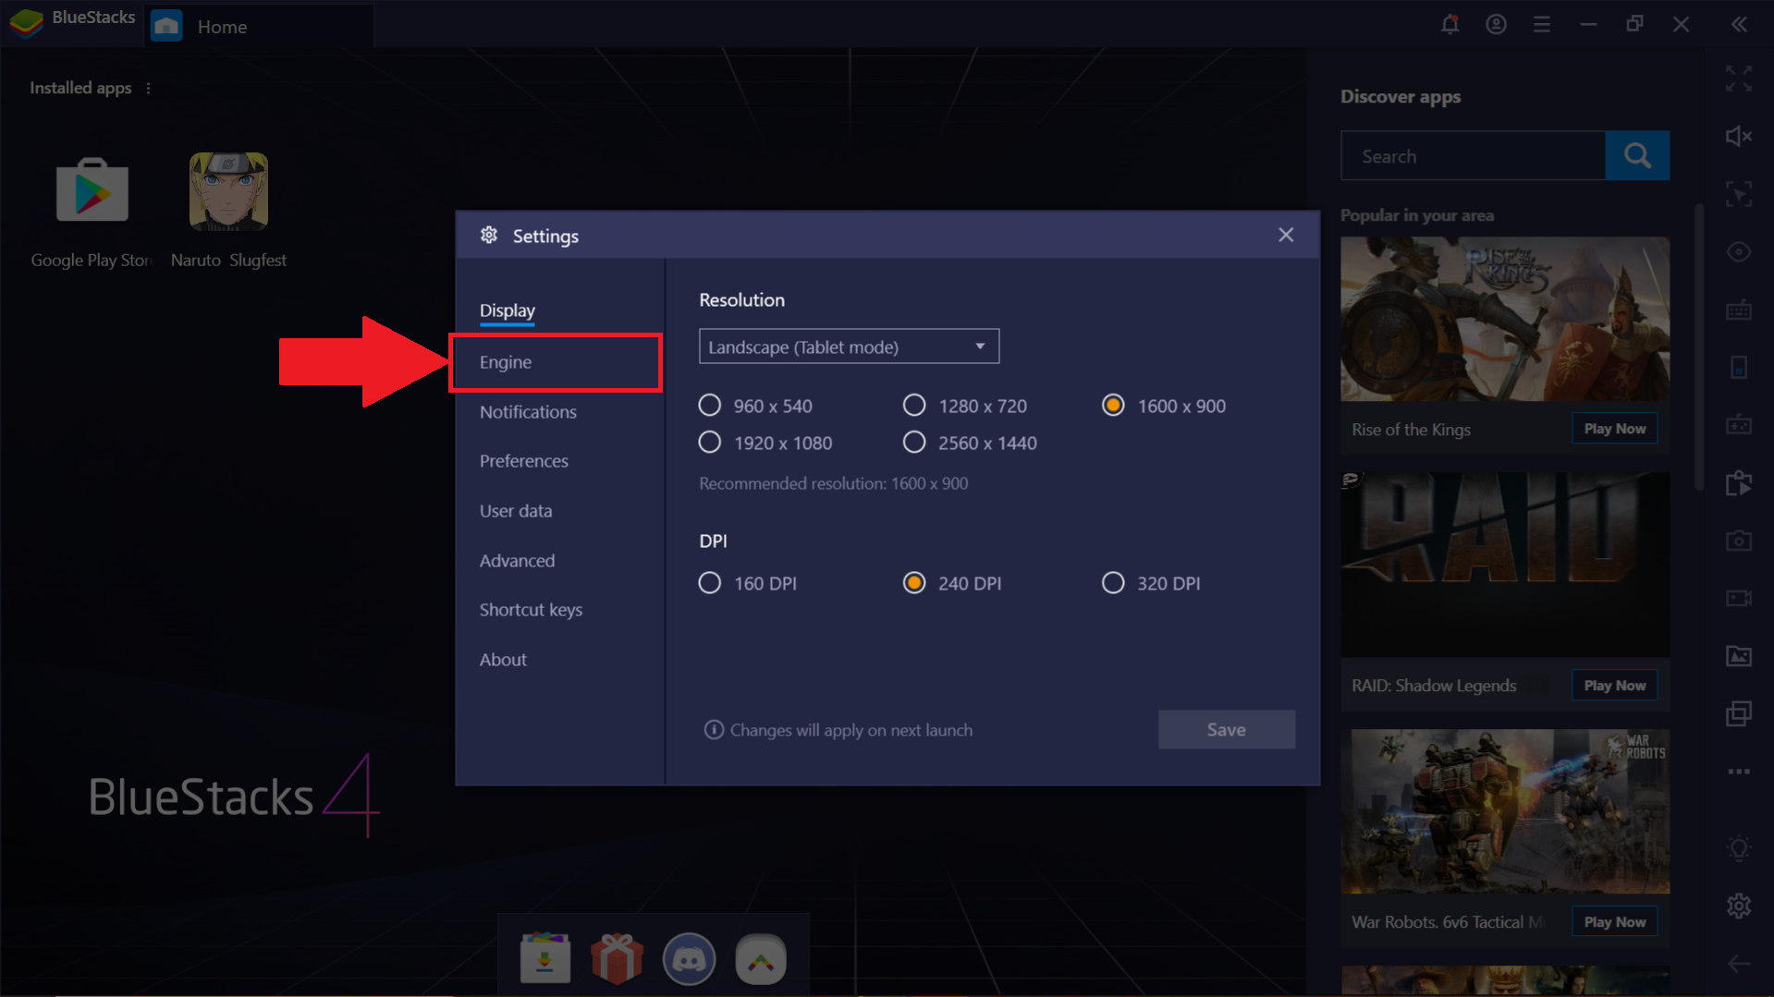Click the back arrow icon in sidebar
The width and height of the screenshot is (1774, 997).
pos(1739,964)
